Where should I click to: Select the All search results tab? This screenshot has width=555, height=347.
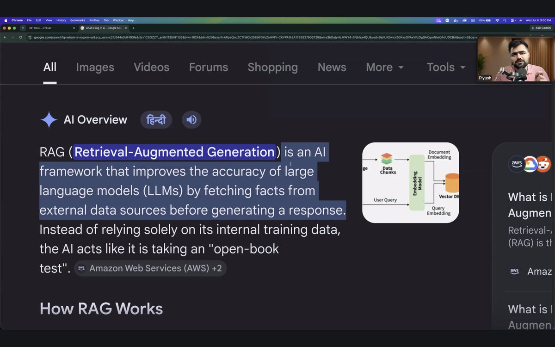click(x=50, y=67)
